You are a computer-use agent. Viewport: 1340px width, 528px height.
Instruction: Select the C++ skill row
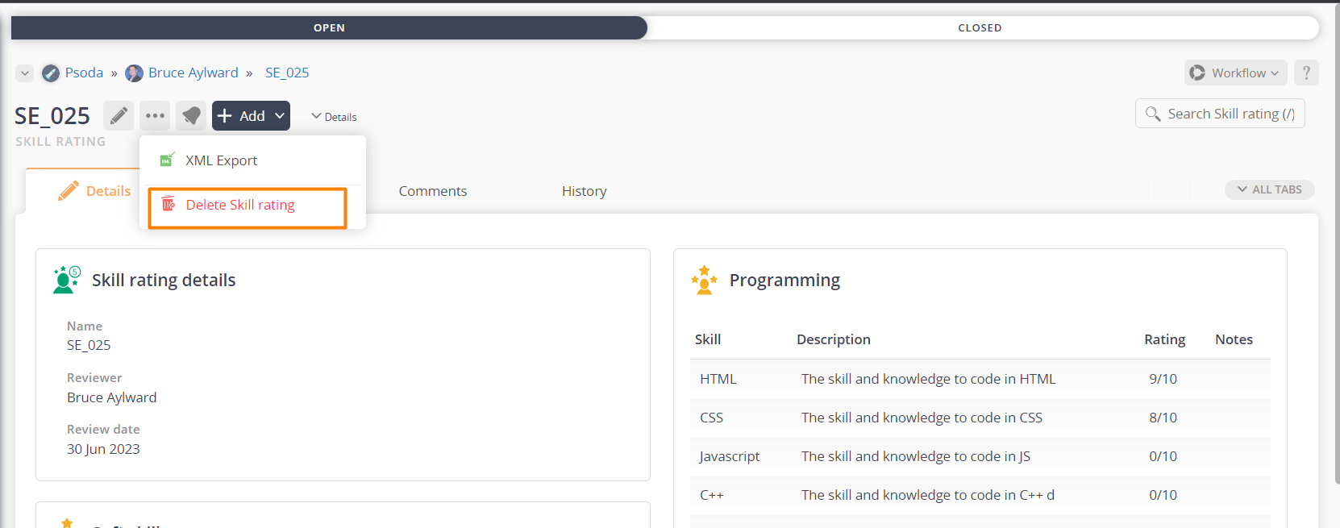980,495
